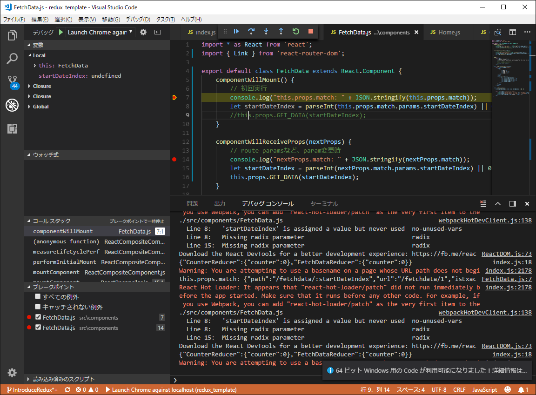Screen dimensions: 536x395
Task: Expand the 'this: FetchData' variable
Action: (x=35, y=66)
